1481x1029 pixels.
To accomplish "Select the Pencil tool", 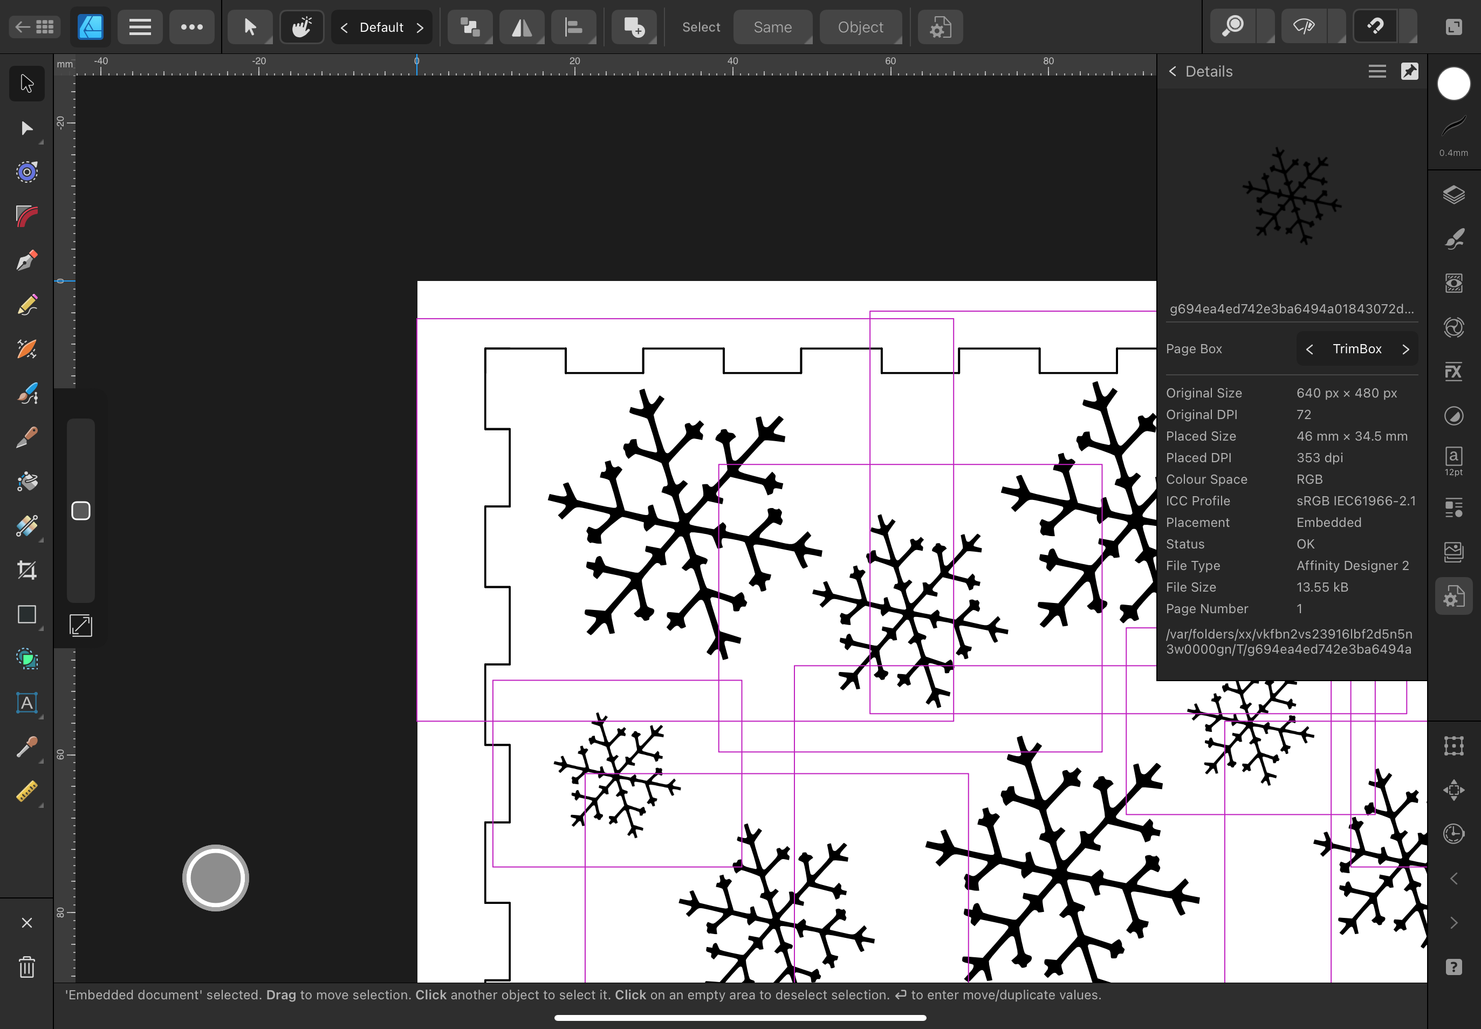I will coord(26,305).
